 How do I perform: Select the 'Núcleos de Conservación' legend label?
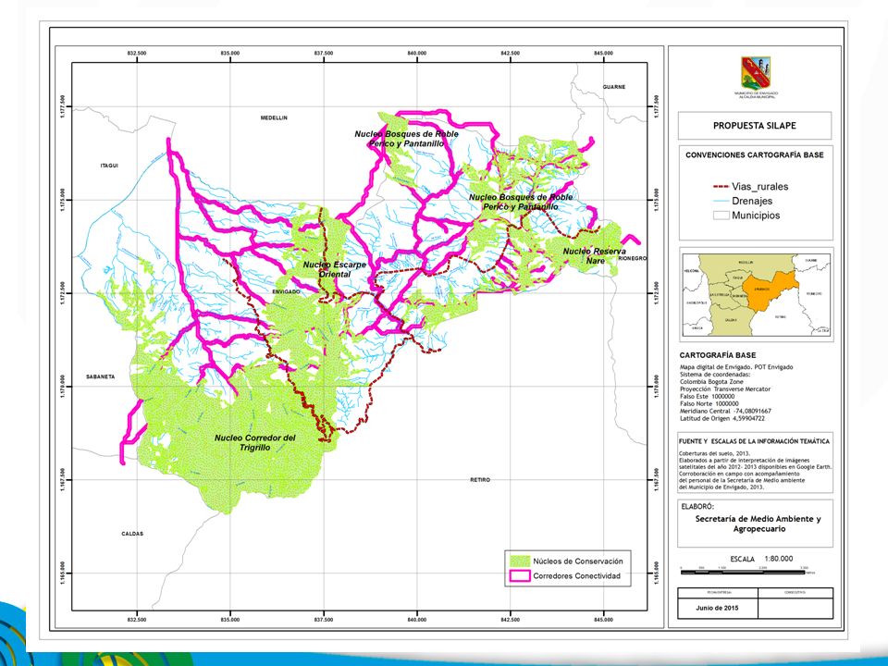pyautogui.click(x=577, y=561)
